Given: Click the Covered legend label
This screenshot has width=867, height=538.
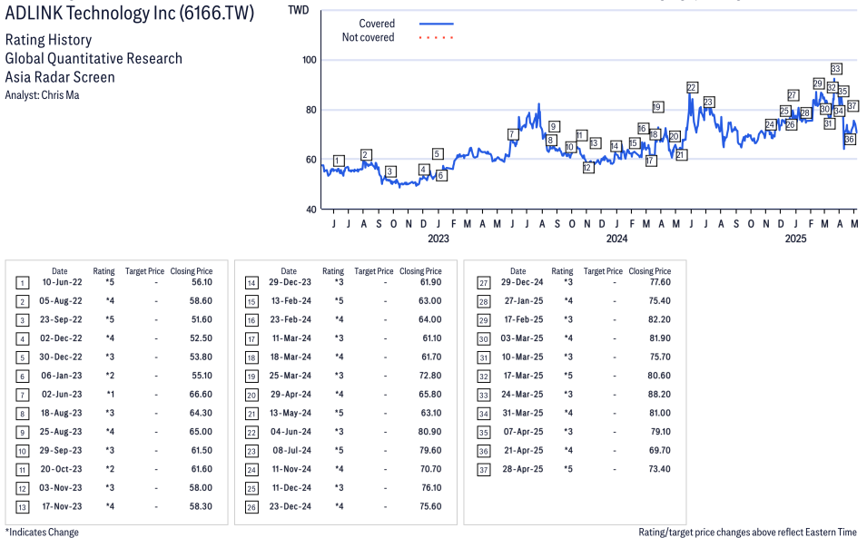Looking at the screenshot, I should pos(377,24).
